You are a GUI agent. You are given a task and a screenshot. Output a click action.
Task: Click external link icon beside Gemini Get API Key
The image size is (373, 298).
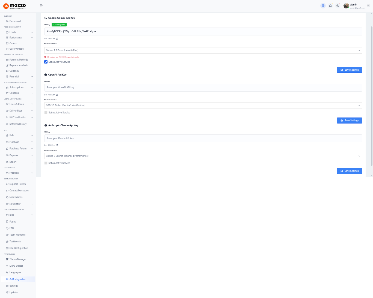pos(57,39)
